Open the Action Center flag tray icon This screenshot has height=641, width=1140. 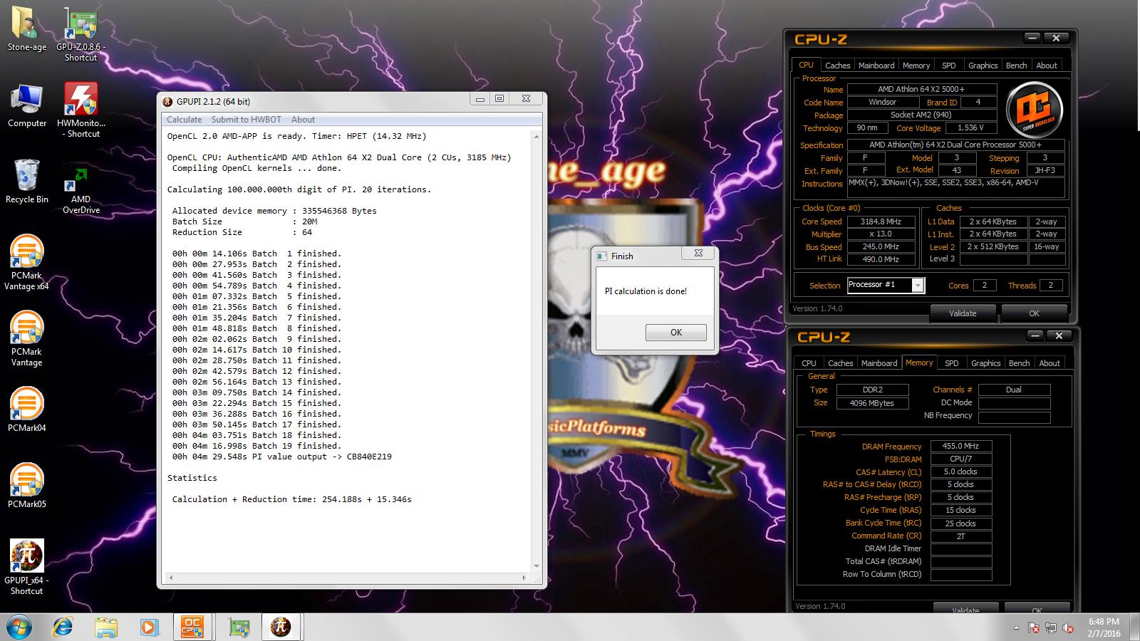pos(1034,627)
